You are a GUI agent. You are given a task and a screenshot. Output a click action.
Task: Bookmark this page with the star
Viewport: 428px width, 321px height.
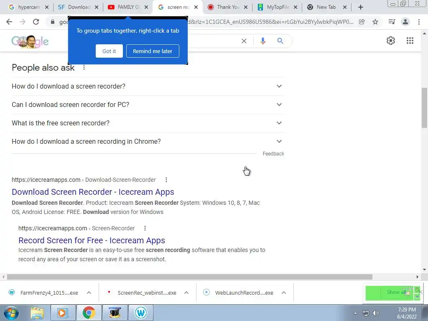click(375, 22)
